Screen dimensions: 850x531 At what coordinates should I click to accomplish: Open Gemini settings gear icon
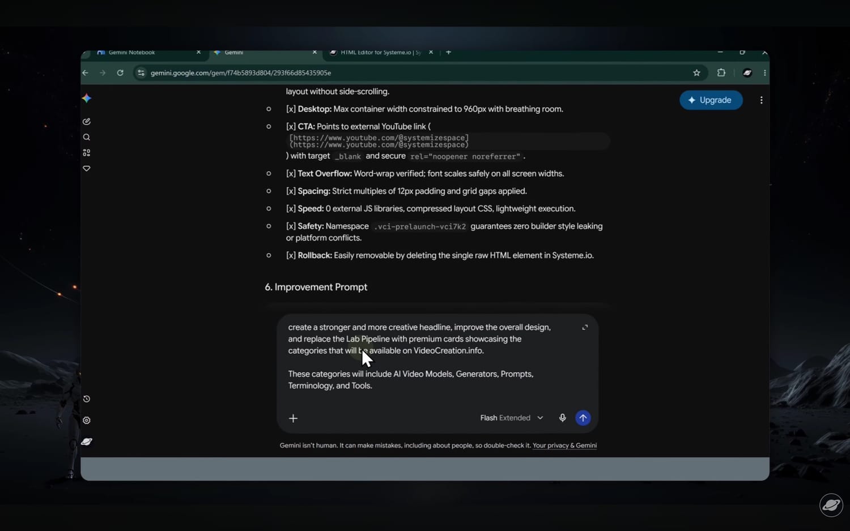[x=87, y=421]
